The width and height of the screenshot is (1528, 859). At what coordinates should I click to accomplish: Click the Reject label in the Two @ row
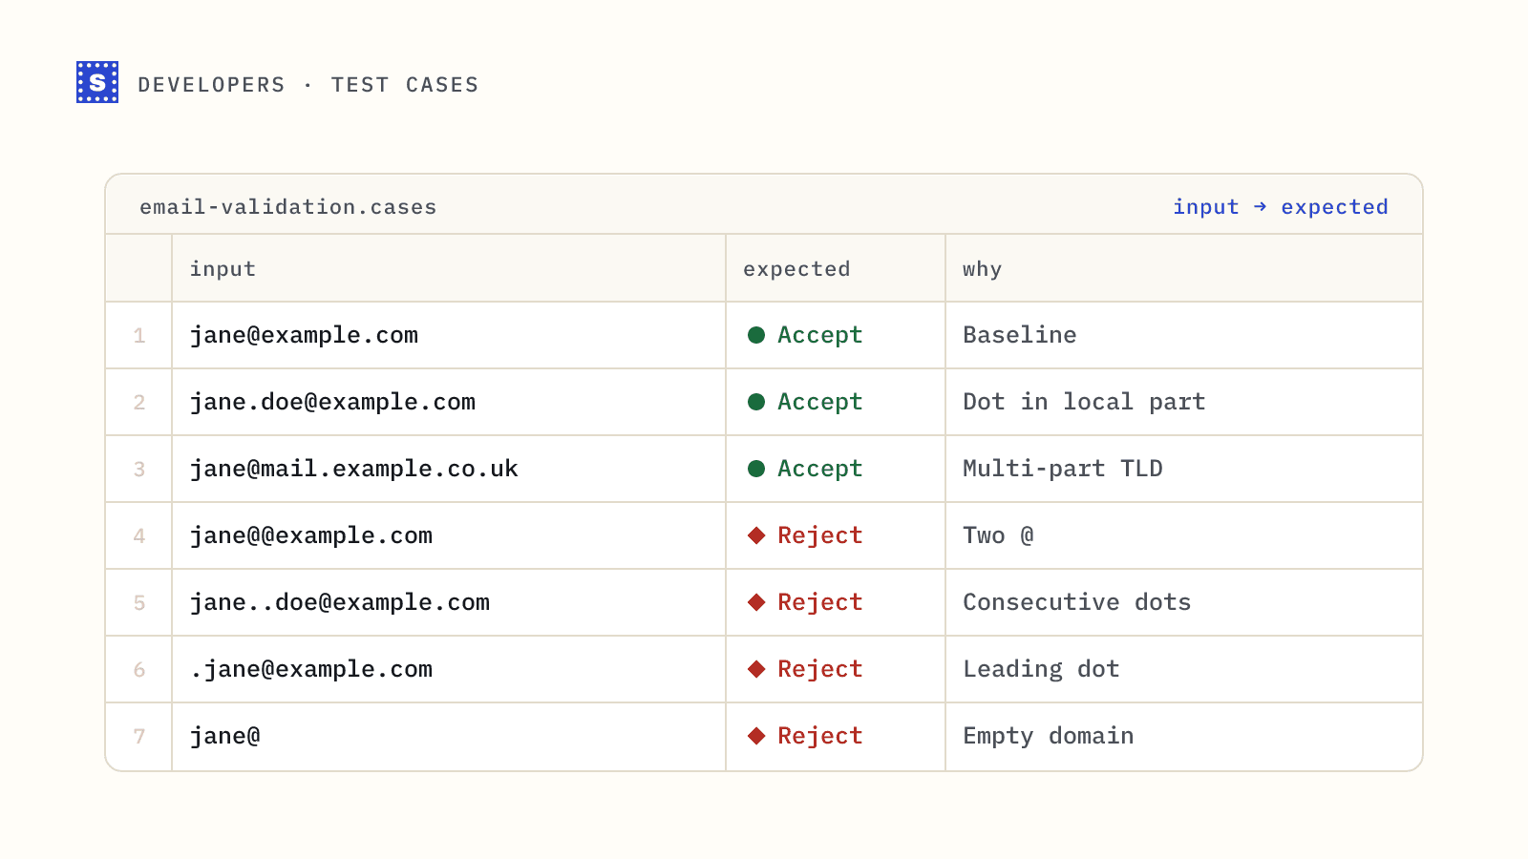click(x=819, y=535)
